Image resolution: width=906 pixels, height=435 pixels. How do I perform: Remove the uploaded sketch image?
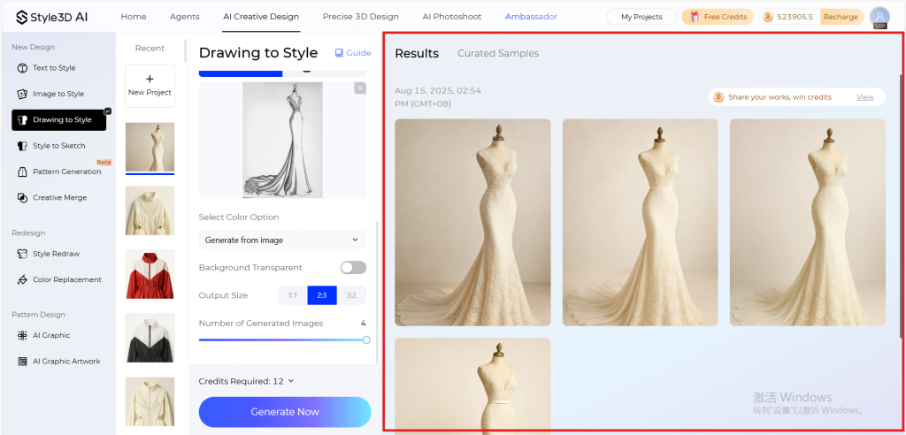pos(360,88)
